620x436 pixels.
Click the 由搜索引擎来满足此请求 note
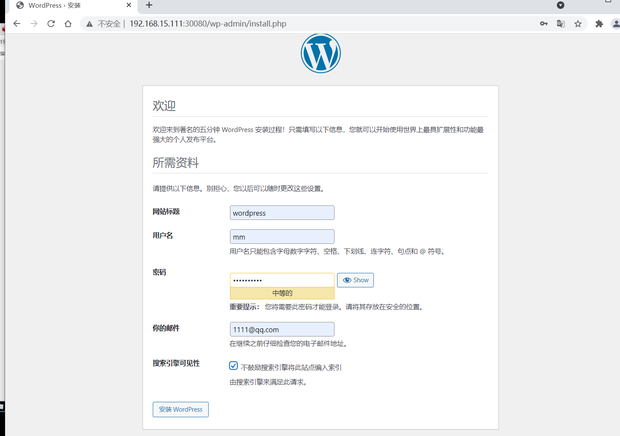coord(269,382)
